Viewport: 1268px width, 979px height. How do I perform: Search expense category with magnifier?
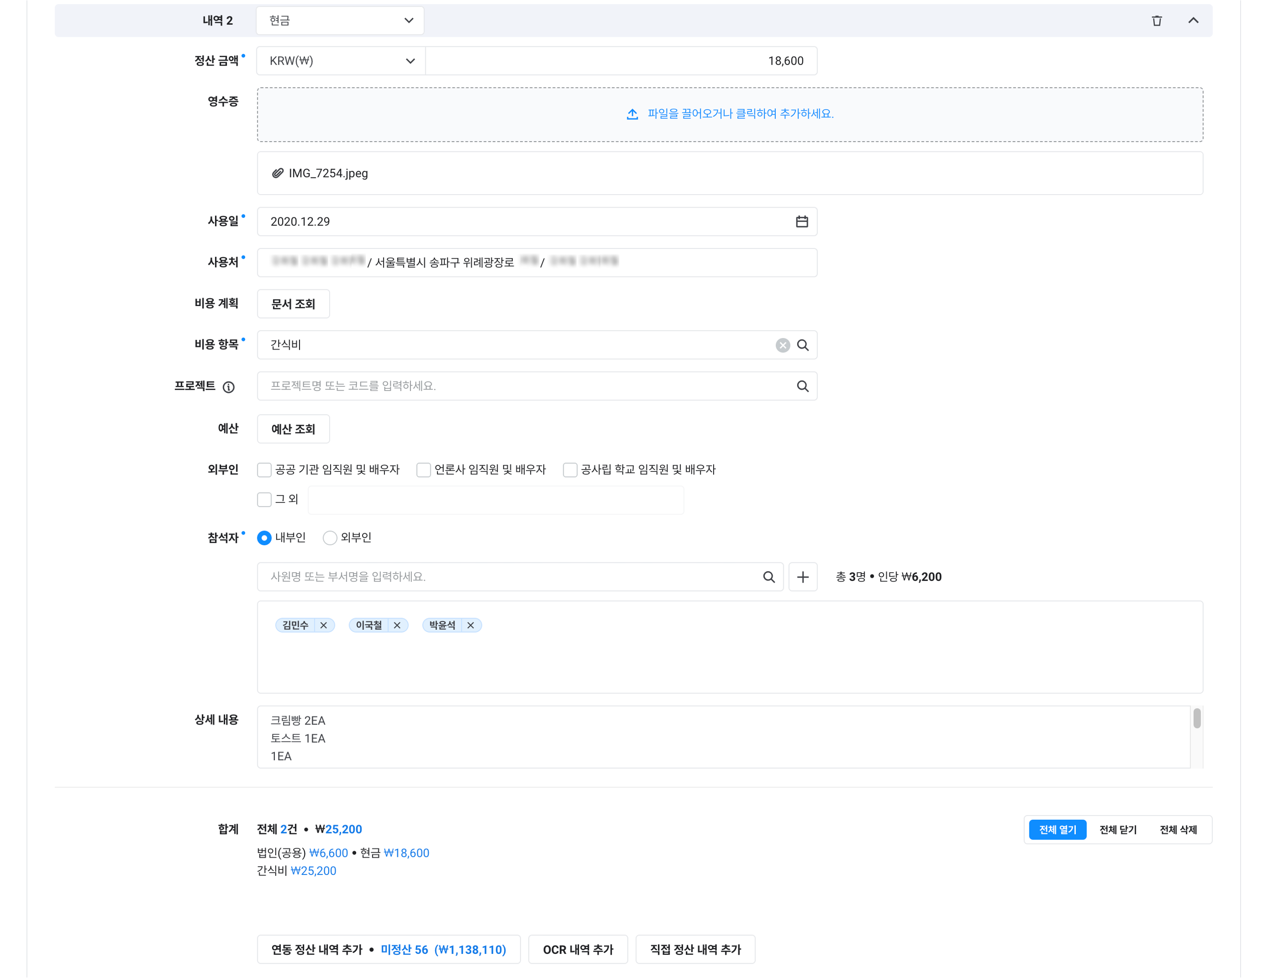803,345
